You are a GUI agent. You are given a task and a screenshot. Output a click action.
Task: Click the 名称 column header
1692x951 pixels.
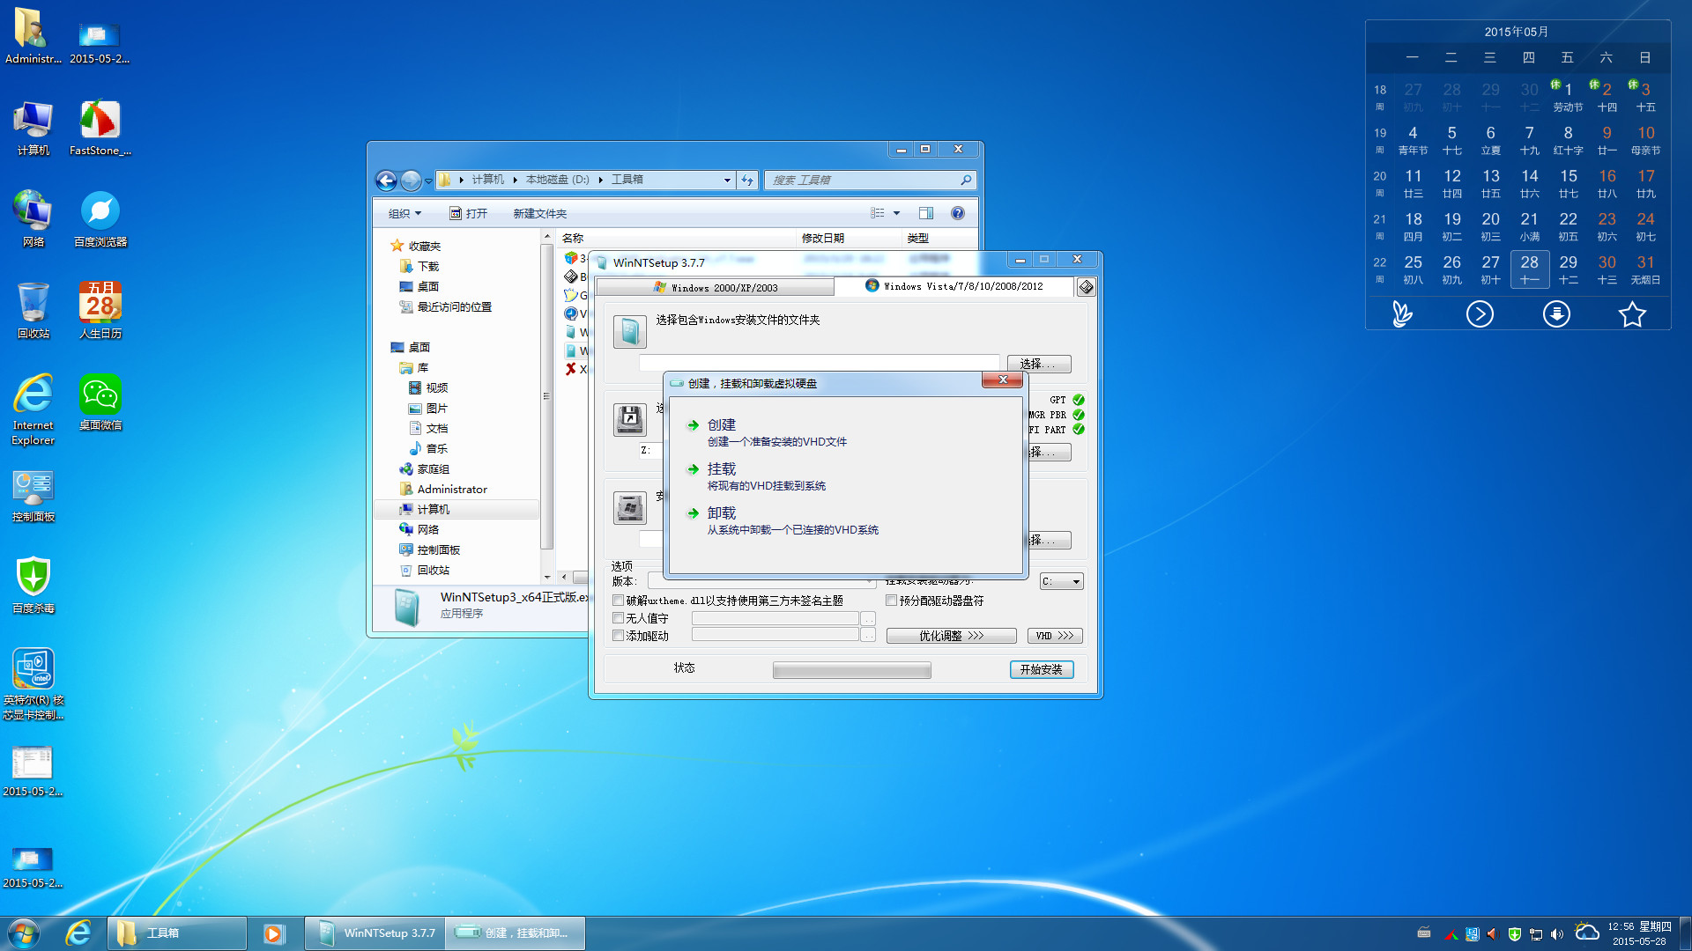[573, 238]
